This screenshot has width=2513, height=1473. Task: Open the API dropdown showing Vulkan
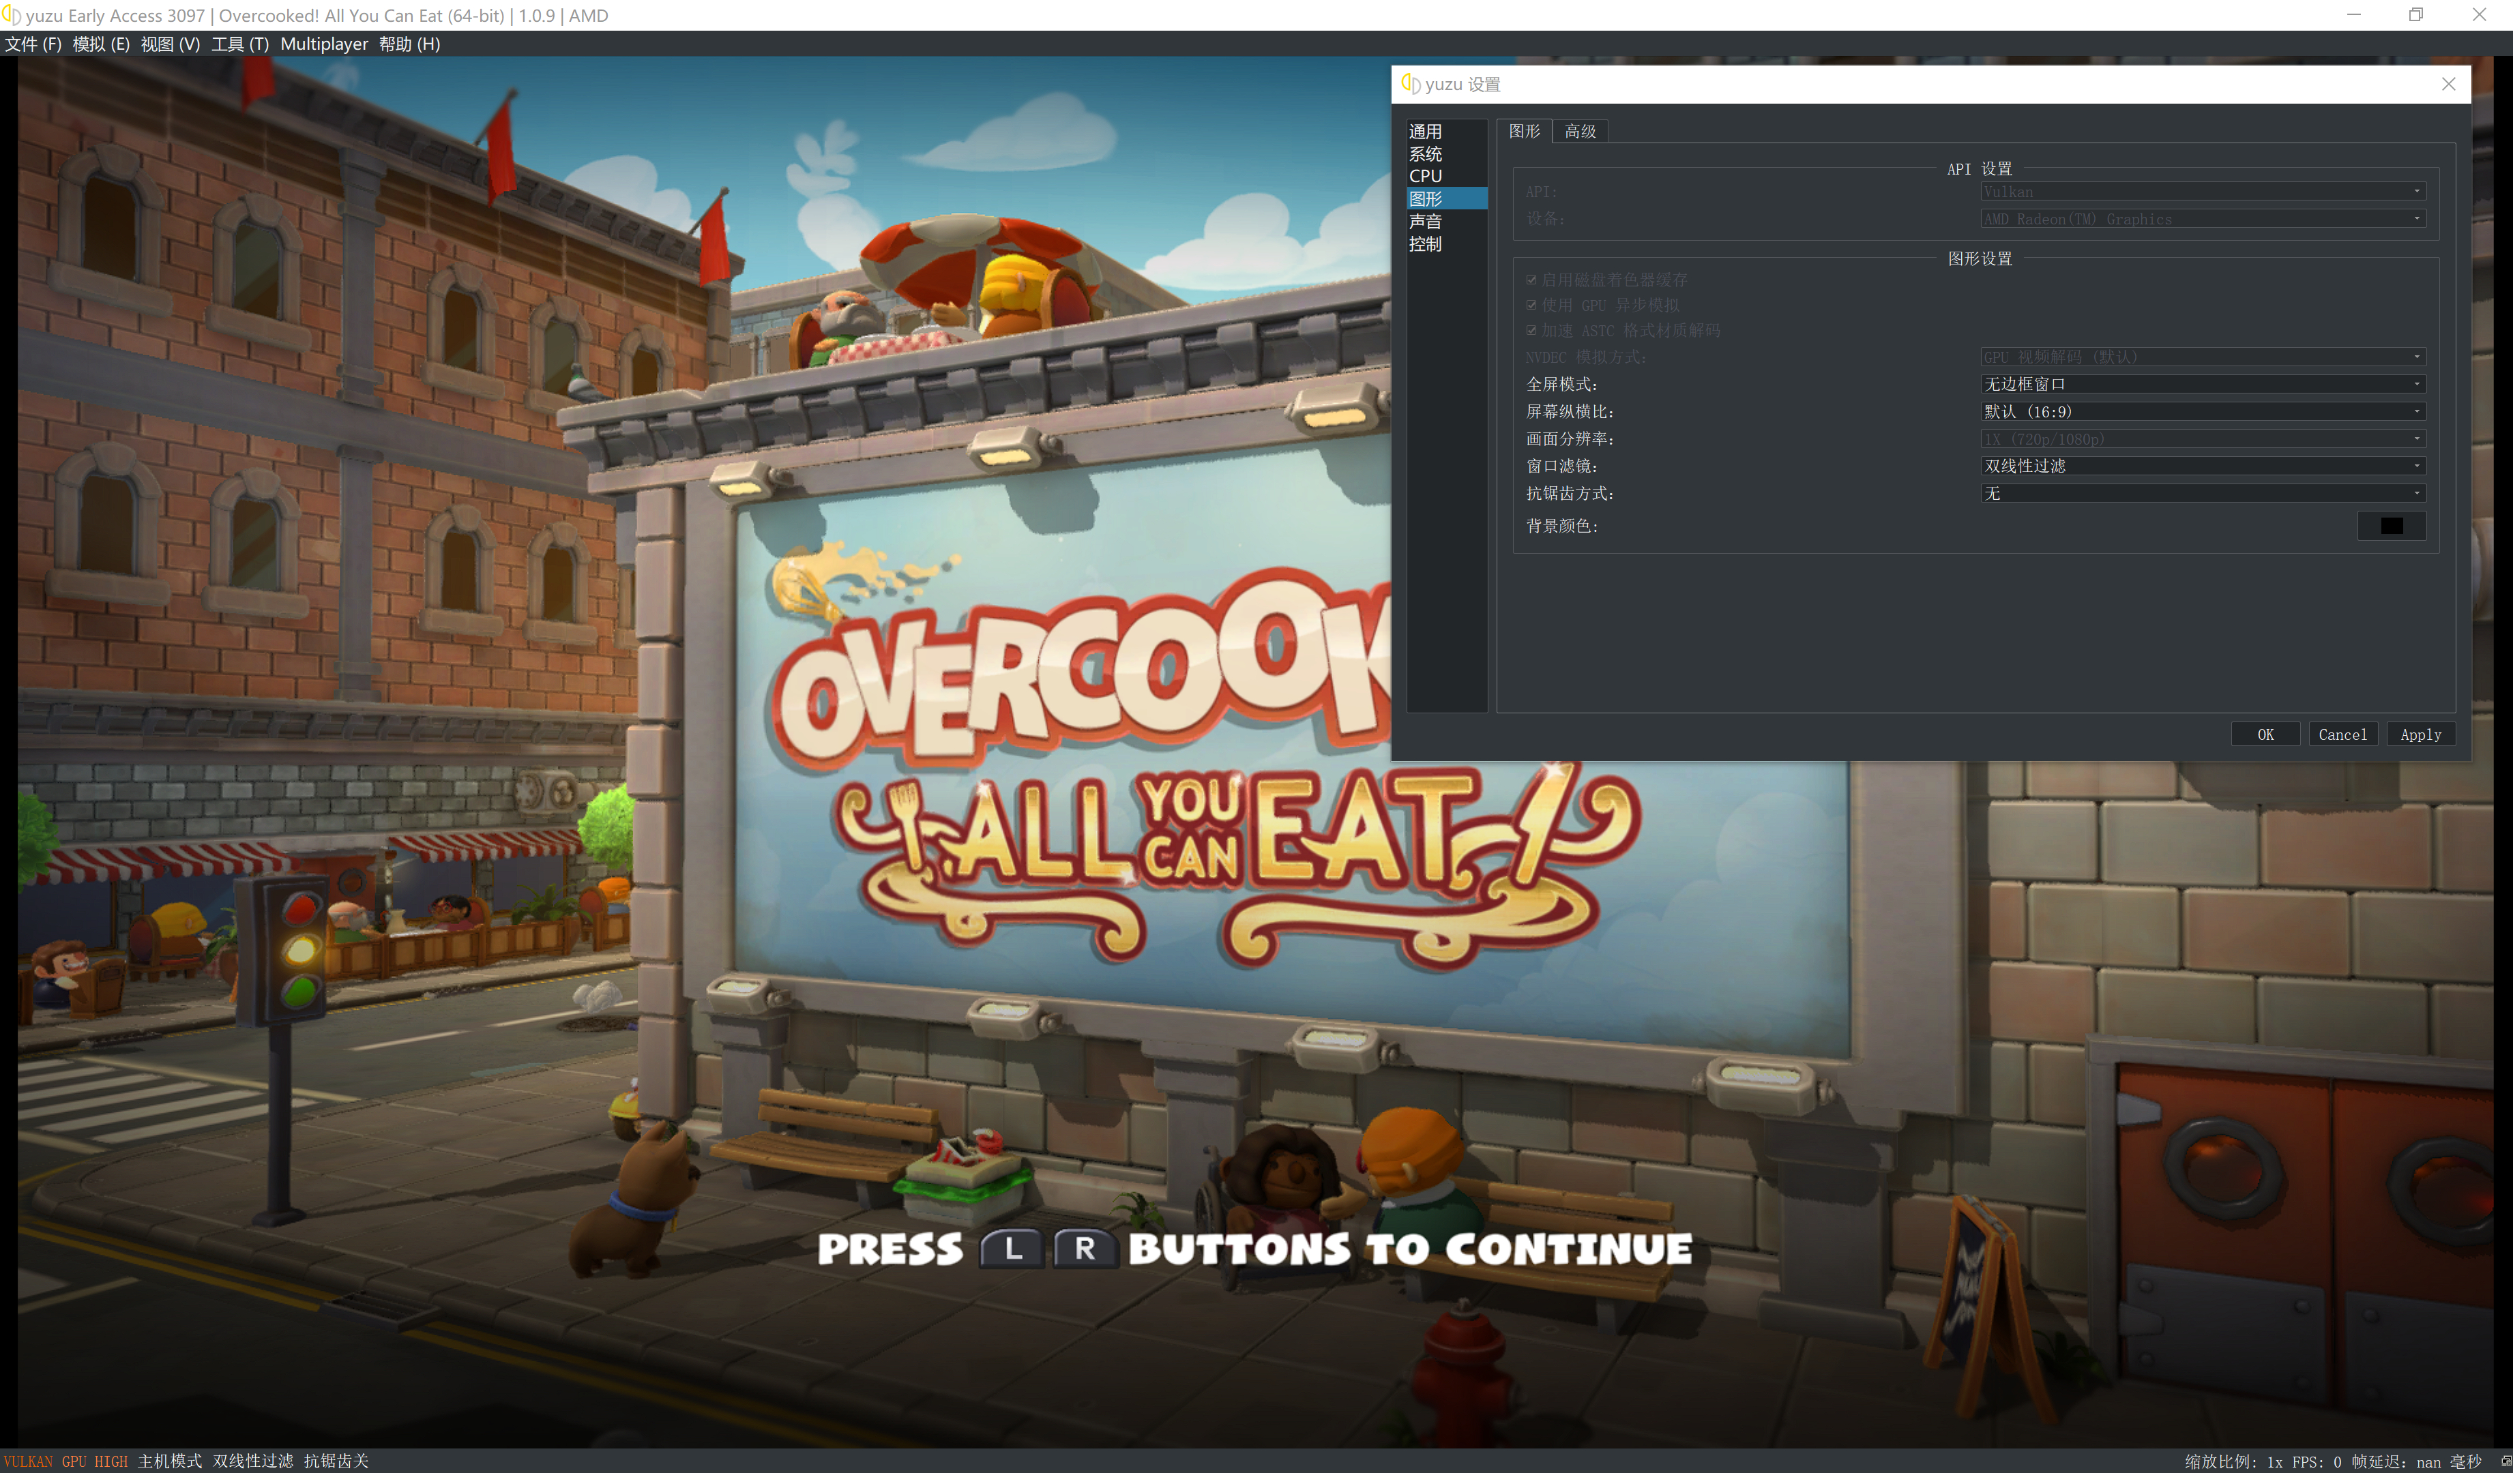[2202, 192]
